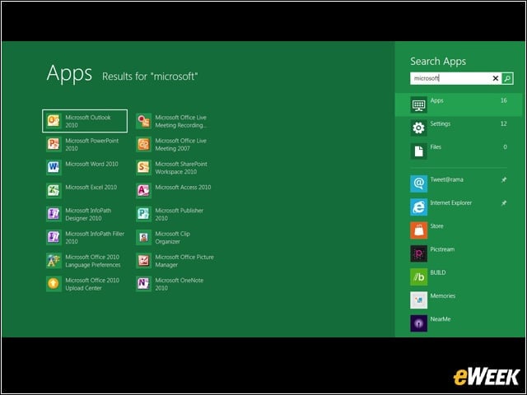Click the 'Store' label in search pane
The height and width of the screenshot is (395, 527).
(x=436, y=226)
